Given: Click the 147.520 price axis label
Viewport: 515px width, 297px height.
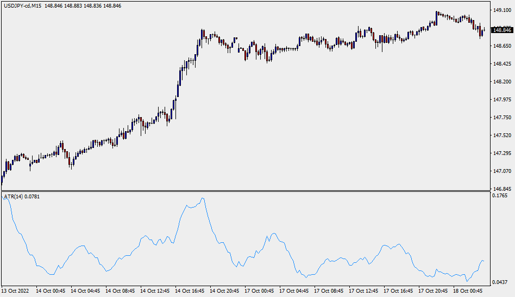Looking at the screenshot, I should click(x=502, y=135).
